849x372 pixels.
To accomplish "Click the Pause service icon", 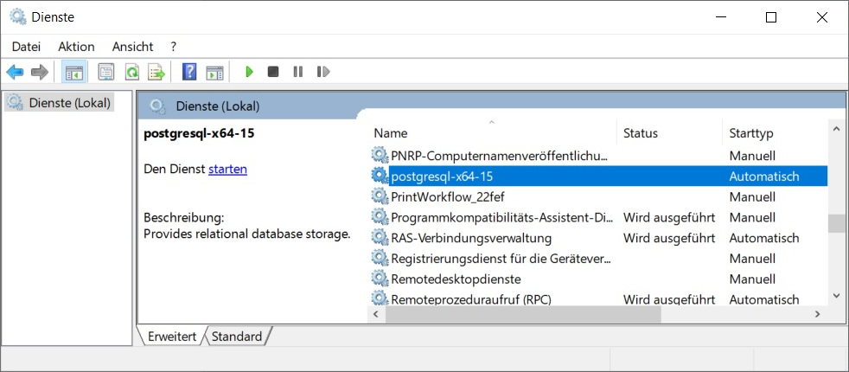I will [x=297, y=72].
